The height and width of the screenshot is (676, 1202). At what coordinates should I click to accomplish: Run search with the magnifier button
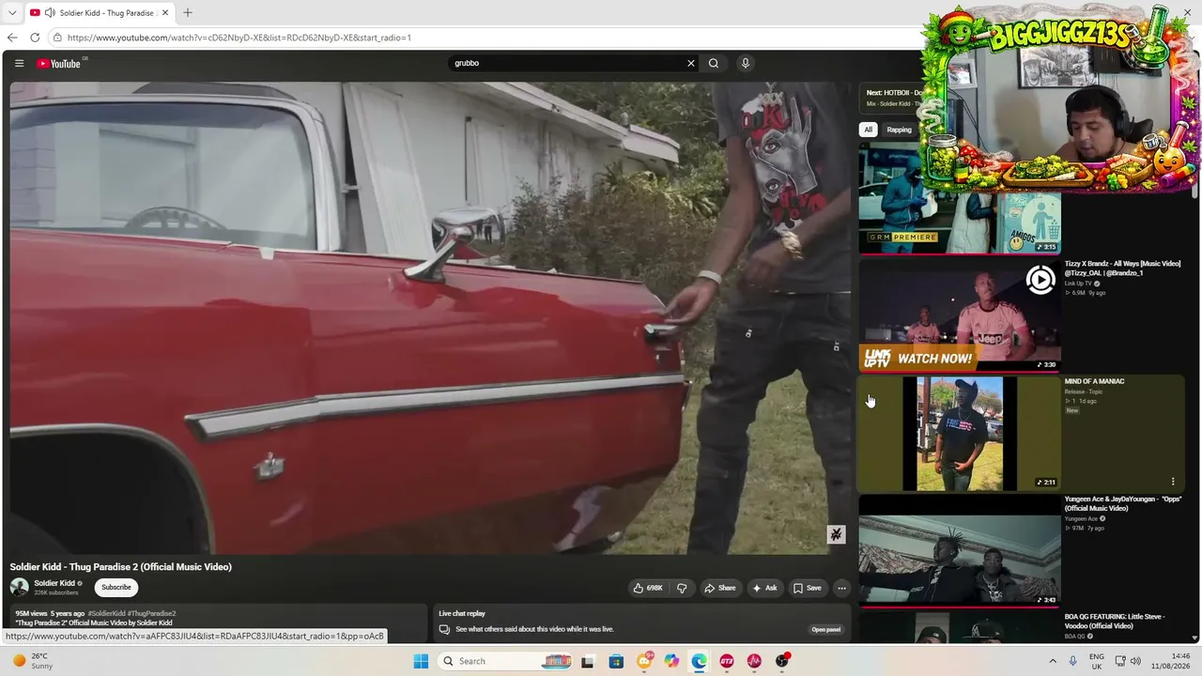(714, 64)
